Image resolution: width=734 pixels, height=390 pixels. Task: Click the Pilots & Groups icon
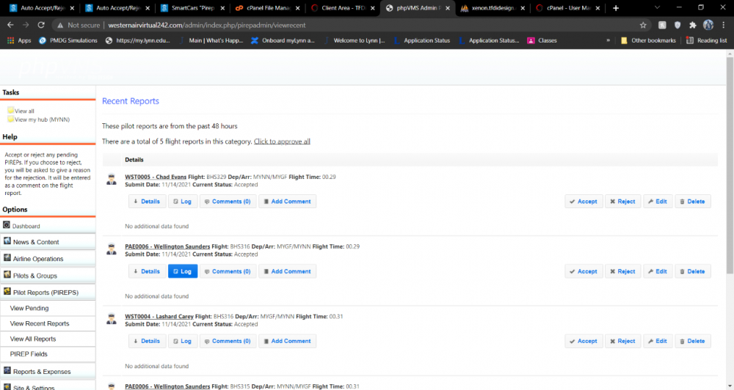pyautogui.click(x=7, y=274)
